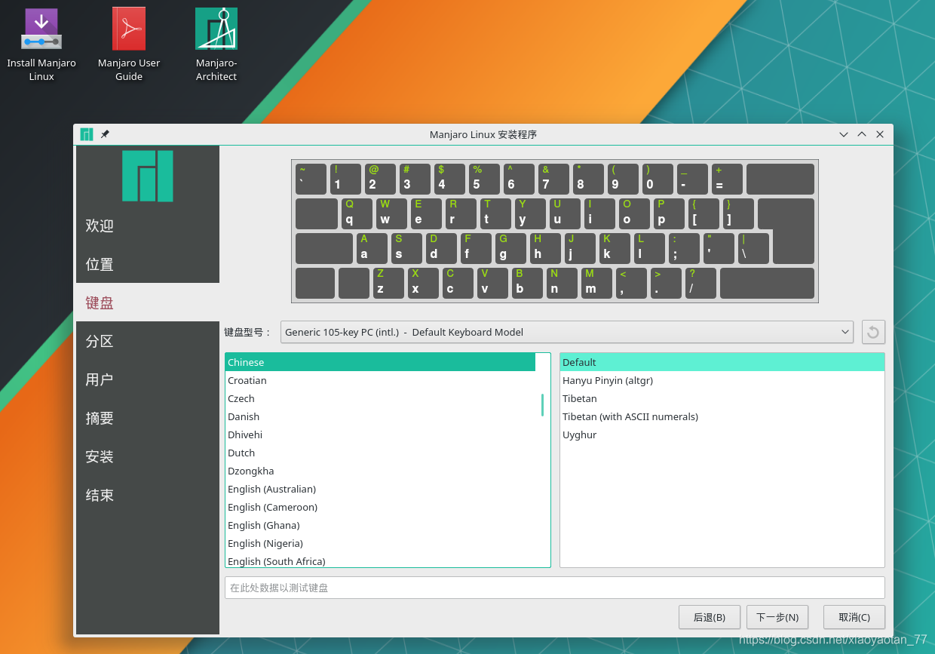This screenshot has width=935, height=654.
Task: Click the 取消(C) cancel button
Action: pos(854,617)
